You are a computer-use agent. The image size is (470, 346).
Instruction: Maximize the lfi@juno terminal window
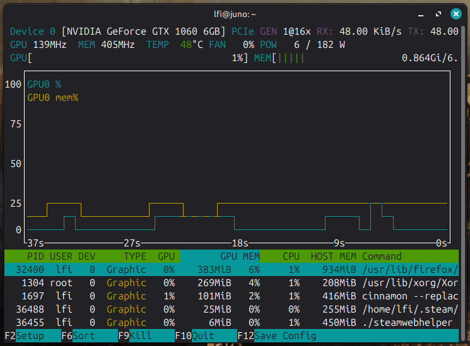click(438, 14)
